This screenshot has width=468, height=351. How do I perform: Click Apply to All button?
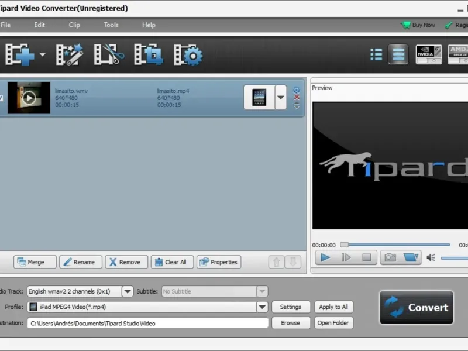click(x=333, y=307)
